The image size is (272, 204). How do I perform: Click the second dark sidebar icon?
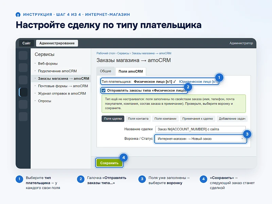click(x=23, y=68)
